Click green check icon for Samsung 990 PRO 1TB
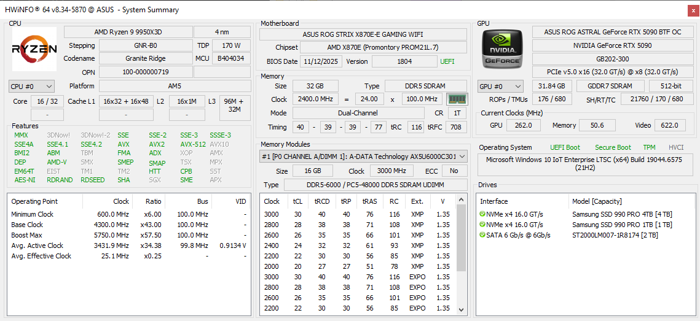 click(x=482, y=225)
